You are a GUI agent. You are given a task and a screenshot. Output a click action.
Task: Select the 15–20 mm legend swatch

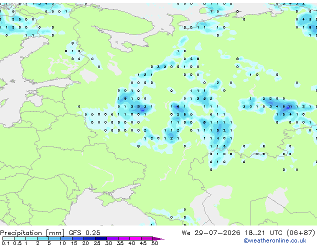78,238
